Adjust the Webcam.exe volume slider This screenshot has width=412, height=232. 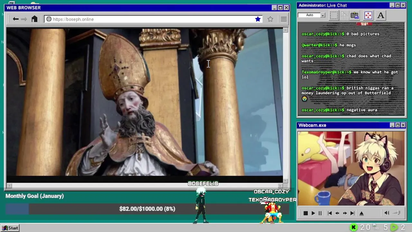tap(397, 213)
